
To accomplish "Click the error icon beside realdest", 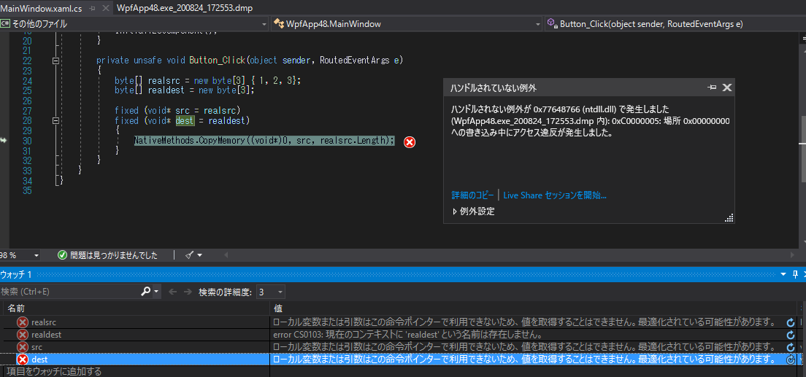I will 23,335.
